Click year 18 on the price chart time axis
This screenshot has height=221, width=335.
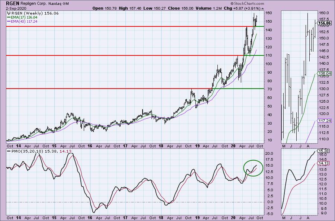(x=161, y=146)
